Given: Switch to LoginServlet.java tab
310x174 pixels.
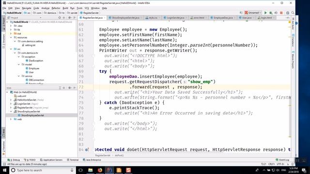Looking at the screenshot, I should pyautogui.click(x=175, y=18).
